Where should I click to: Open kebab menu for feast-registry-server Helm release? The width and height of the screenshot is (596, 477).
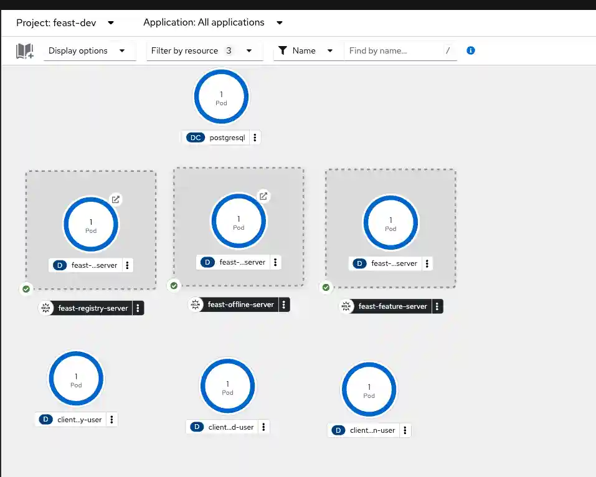pos(138,308)
